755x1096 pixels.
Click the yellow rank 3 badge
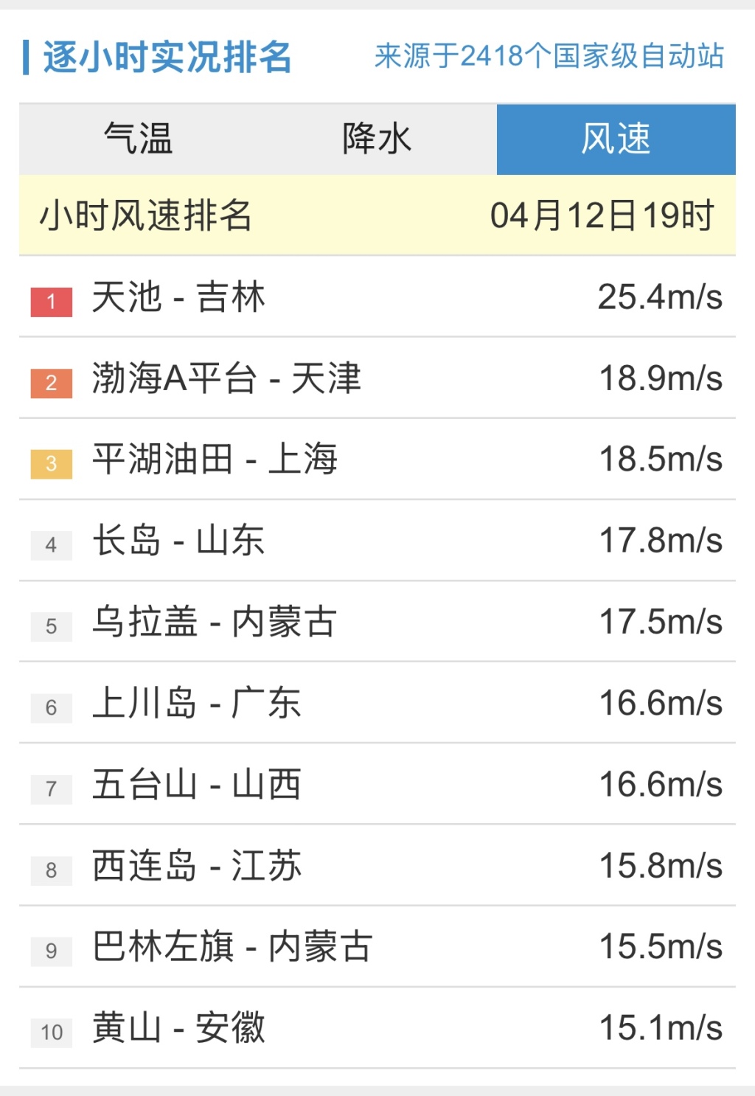click(x=52, y=464)
